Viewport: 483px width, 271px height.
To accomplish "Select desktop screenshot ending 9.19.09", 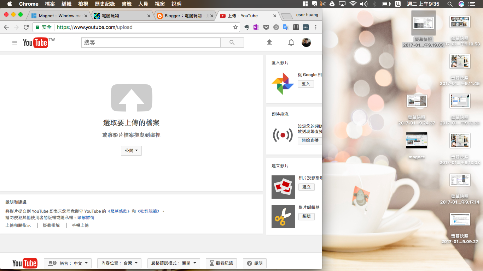I will point(423,23).
